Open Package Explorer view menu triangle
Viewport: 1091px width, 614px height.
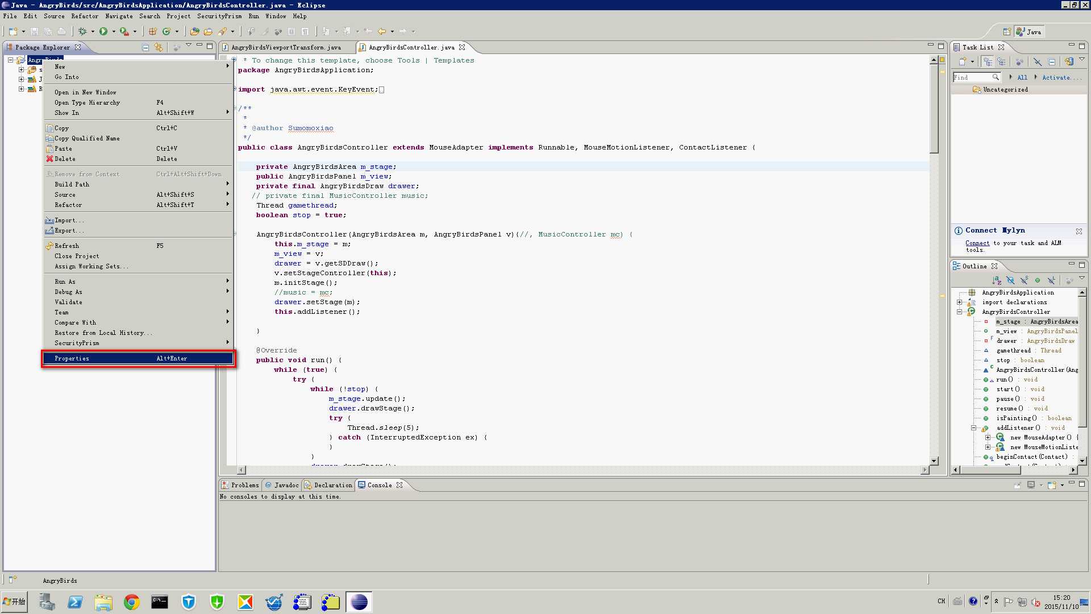pos(188,45)
